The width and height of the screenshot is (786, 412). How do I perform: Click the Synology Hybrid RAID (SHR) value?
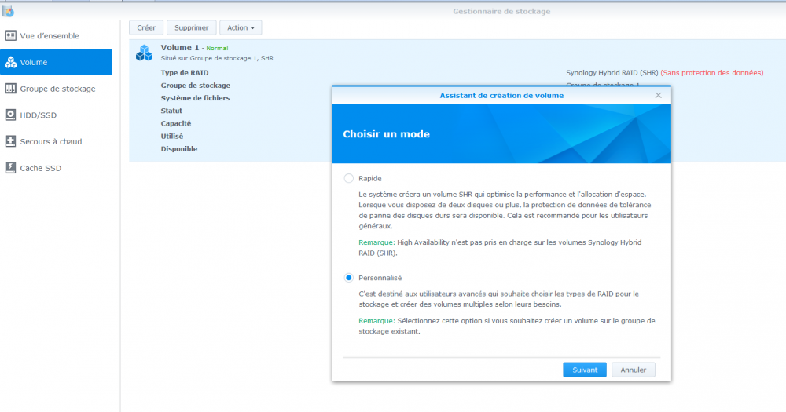(612, 73)
